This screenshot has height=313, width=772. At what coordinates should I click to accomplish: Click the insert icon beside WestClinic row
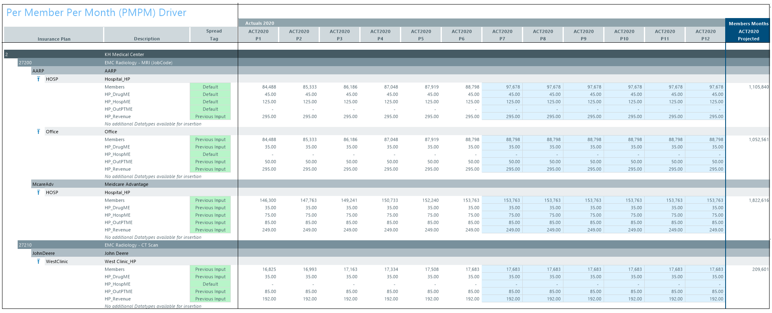coord(39,261)
